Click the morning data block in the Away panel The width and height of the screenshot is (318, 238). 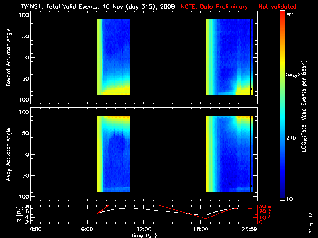click(x=113, y=154)
